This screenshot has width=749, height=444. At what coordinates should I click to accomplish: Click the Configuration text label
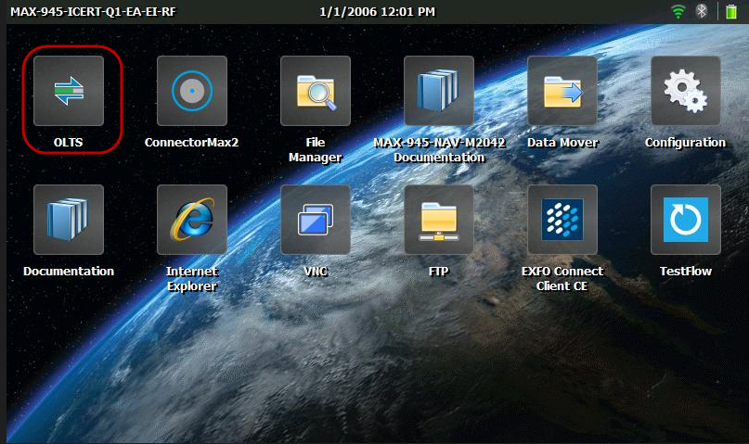pos(686,143)
